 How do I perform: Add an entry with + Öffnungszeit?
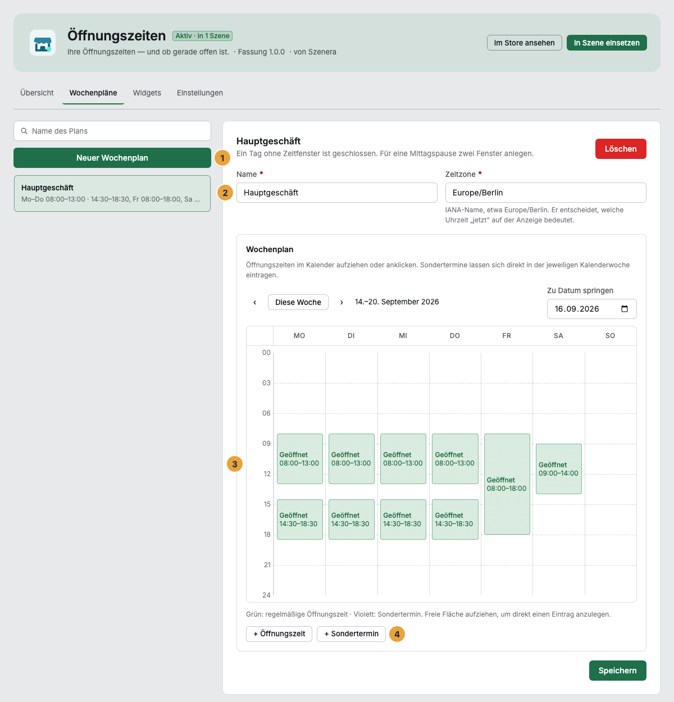(x=279, y=633)
